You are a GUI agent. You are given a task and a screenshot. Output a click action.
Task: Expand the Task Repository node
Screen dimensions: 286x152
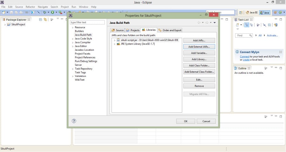tap(72, 69)
